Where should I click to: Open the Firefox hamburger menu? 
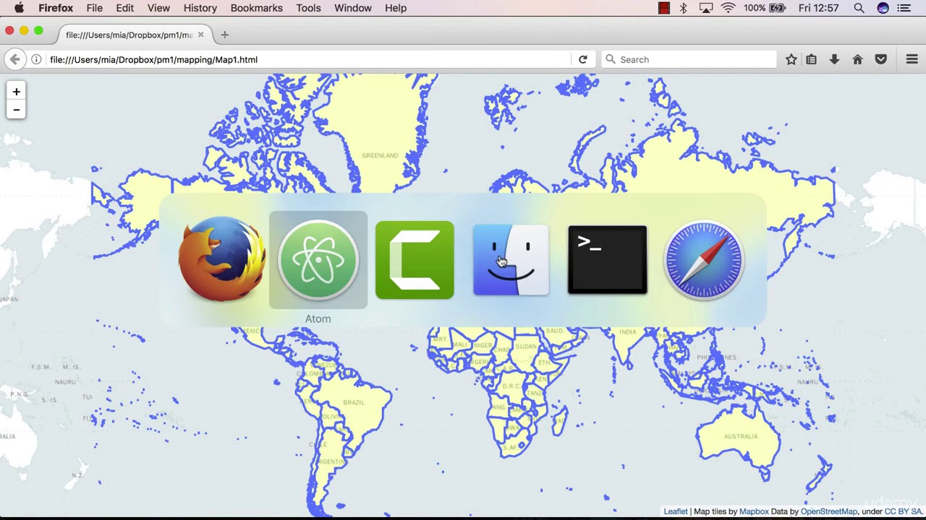912,59
